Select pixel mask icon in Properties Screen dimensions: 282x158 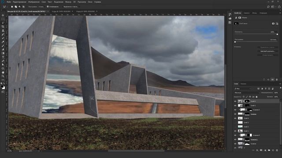(x=273, y=23)
